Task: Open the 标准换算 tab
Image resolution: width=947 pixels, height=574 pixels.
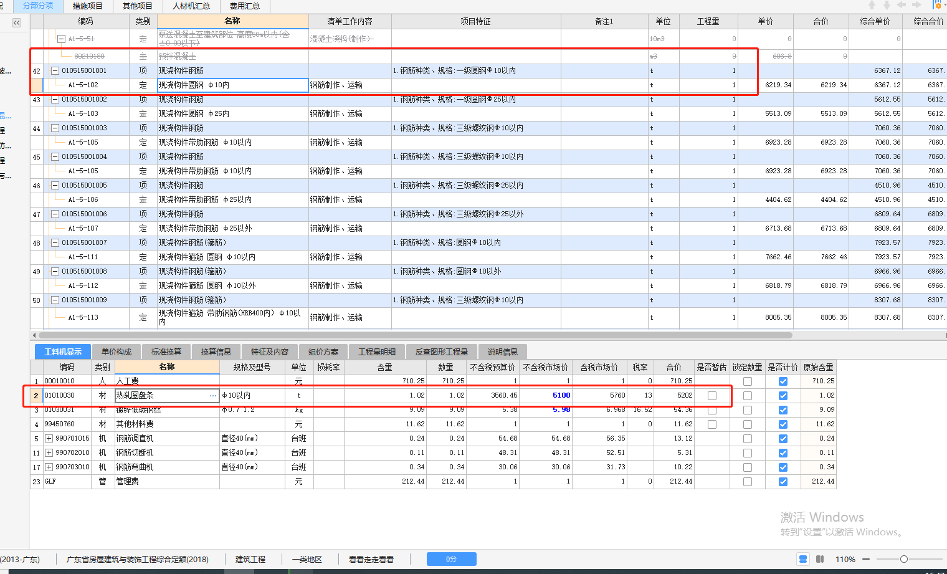Action: pos(166,352)
